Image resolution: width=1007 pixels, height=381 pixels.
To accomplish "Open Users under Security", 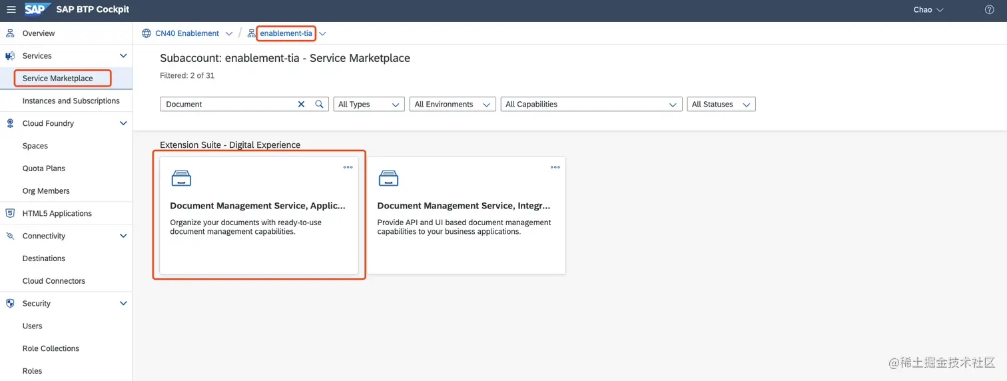I will coord(33,326).
